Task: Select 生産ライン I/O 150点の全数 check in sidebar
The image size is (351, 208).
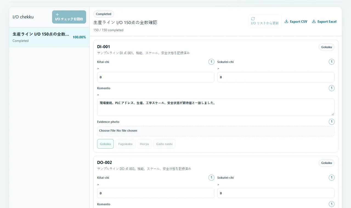Action: (x=49, y=37)
